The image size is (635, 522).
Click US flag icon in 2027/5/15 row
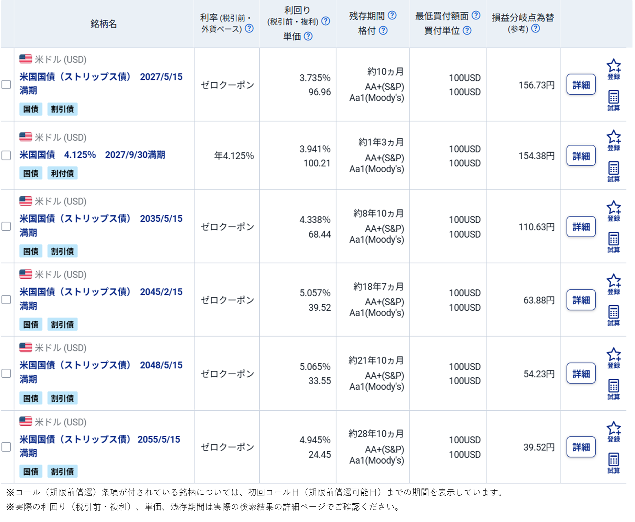tap(26, 59)
